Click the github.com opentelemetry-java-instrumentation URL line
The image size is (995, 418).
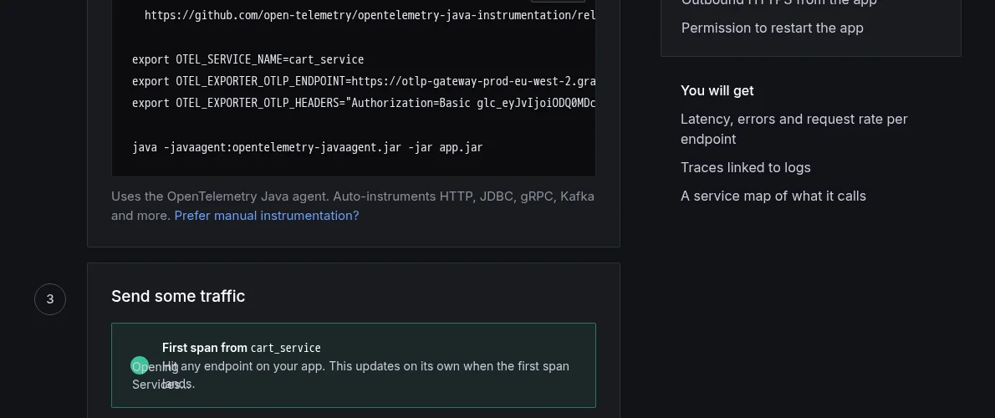point(370,15)
